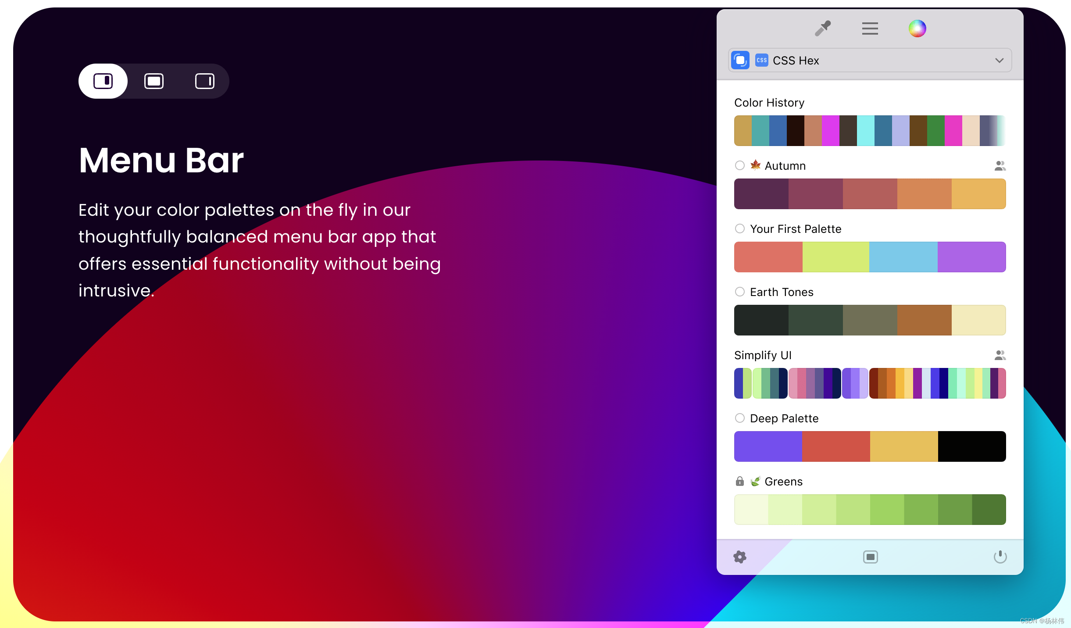Click the Your First Palette label
This screenshot has height=628, width=1071.
coord(796,229)
